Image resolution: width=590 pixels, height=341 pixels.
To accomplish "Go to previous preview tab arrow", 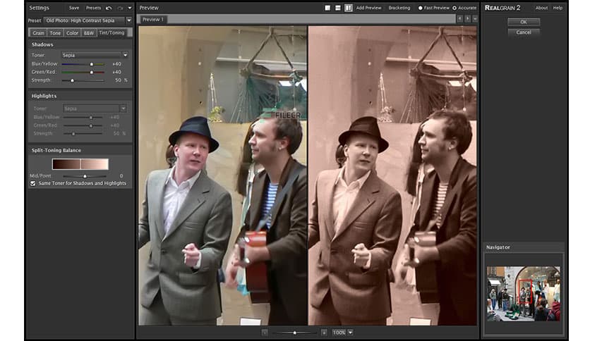I will tap(459, 19).
